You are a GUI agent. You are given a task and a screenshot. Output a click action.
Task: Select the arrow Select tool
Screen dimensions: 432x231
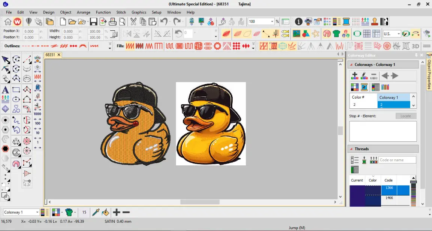pos(5,60)
